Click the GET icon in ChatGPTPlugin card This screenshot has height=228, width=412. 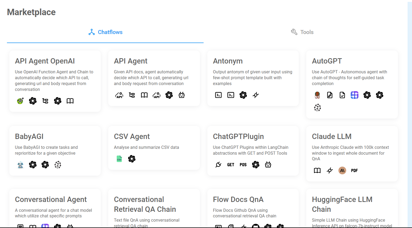coord(231,165)
